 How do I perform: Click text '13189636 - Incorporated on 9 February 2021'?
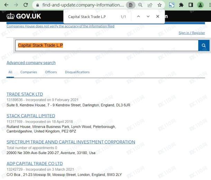pos(43,100)
